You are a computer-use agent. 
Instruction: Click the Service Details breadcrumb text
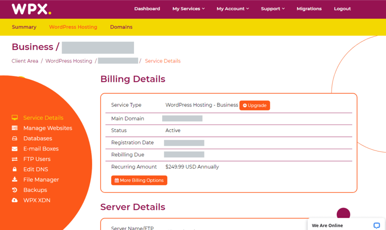(x=163, y=61)
